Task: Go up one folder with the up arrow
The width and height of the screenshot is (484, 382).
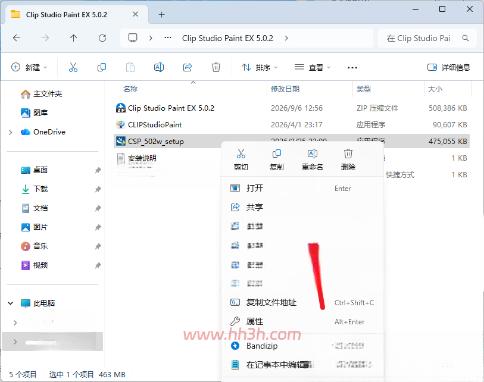Action: click(73, 38)
